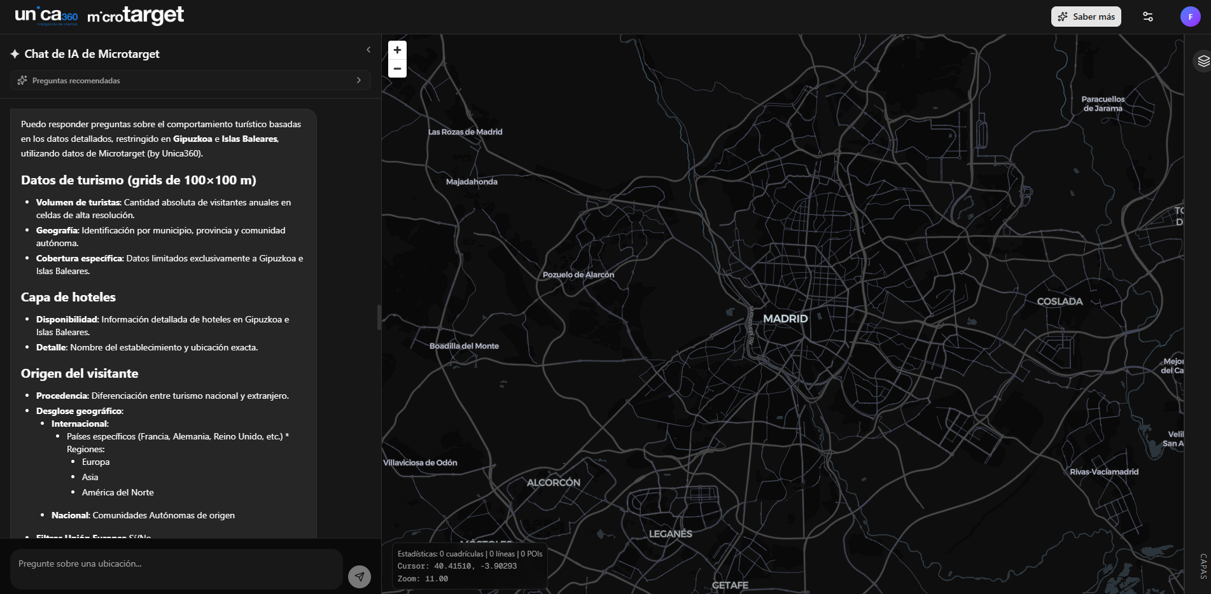Send the chat message
The width and height of the screenshot is (1211, 594).
[x=360, y=577]
